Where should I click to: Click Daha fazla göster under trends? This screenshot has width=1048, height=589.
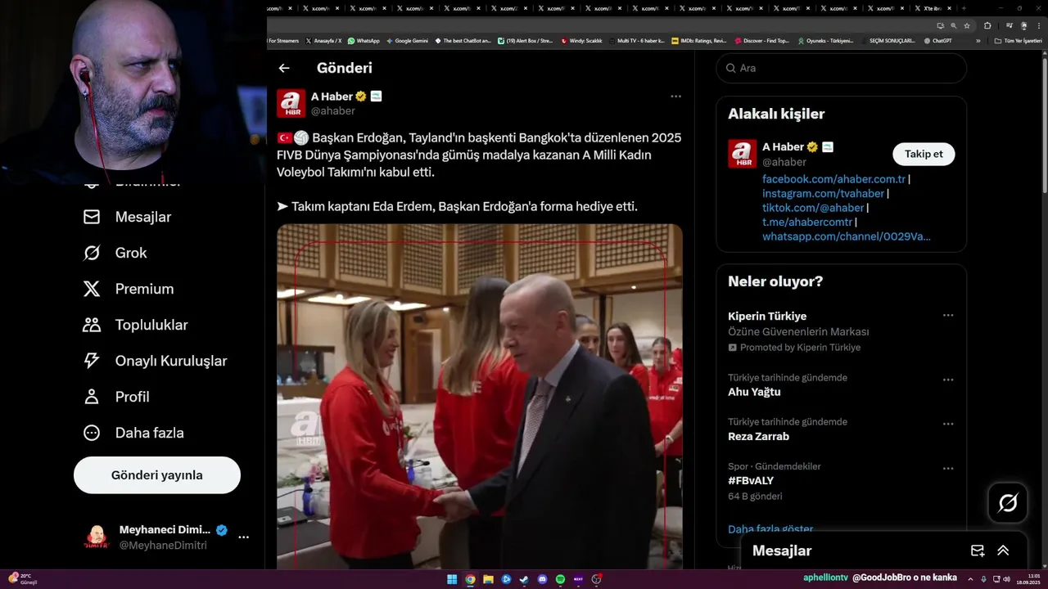pyautogui.click(x=770, y=529)
